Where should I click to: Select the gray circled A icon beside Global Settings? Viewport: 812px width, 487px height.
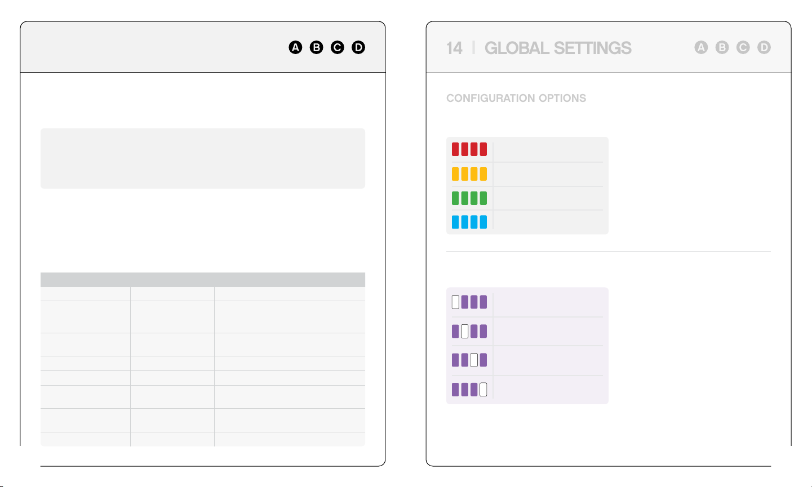click(701, 48)
